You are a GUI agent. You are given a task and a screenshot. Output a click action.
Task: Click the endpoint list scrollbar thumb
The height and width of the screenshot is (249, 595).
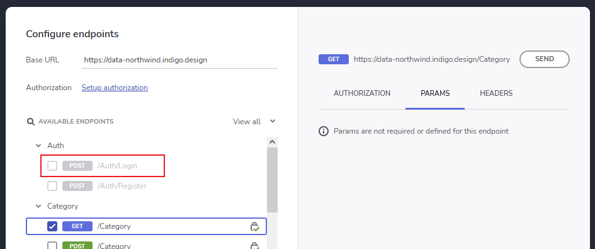(x=272, y=180)
